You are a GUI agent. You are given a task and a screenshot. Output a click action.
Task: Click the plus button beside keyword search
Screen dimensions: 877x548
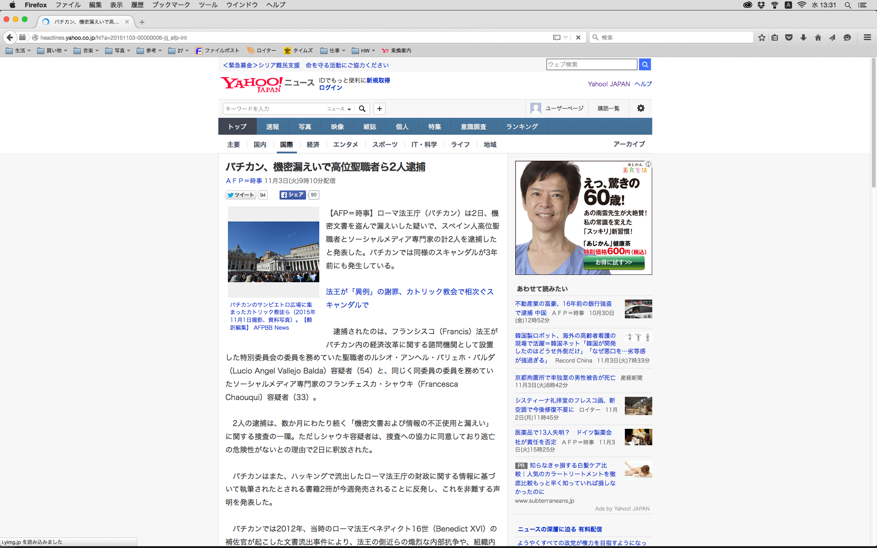[379, 109]
